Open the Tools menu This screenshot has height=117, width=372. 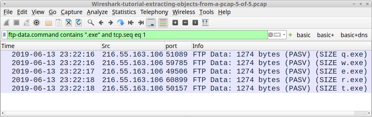pyautogui.click(x=206, y=12)
